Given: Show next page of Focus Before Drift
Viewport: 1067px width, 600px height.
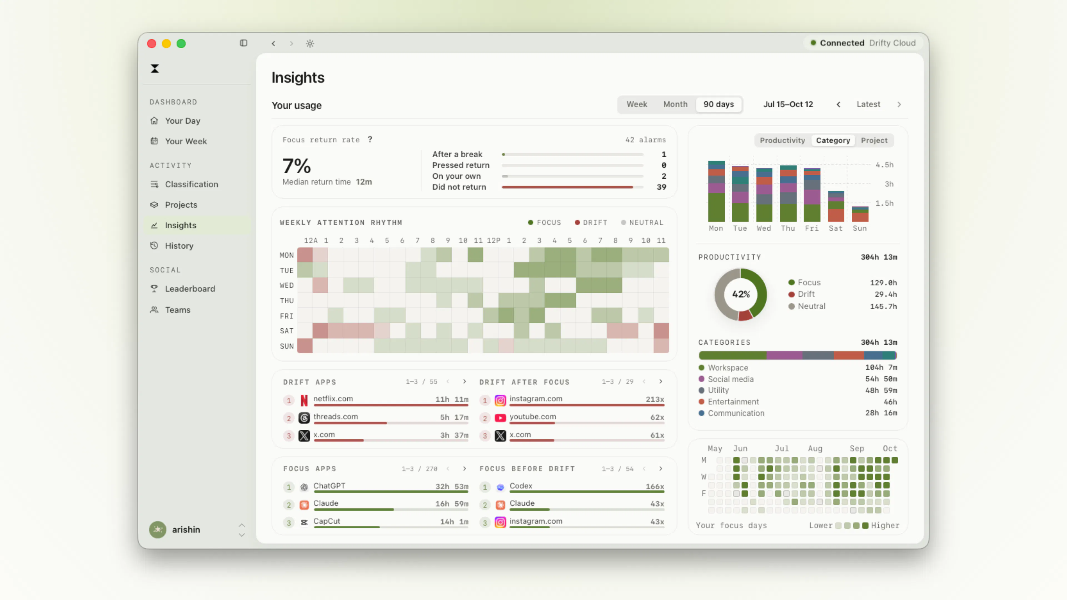Looking at the screenshot, I should [661, 469].
